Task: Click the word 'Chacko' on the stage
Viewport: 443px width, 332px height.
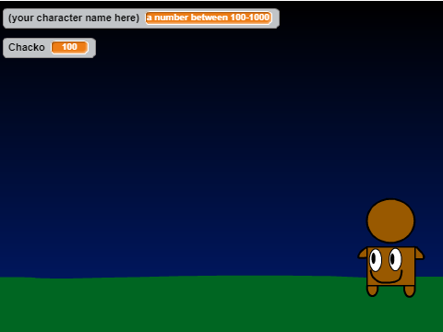Action: (27, 47)
